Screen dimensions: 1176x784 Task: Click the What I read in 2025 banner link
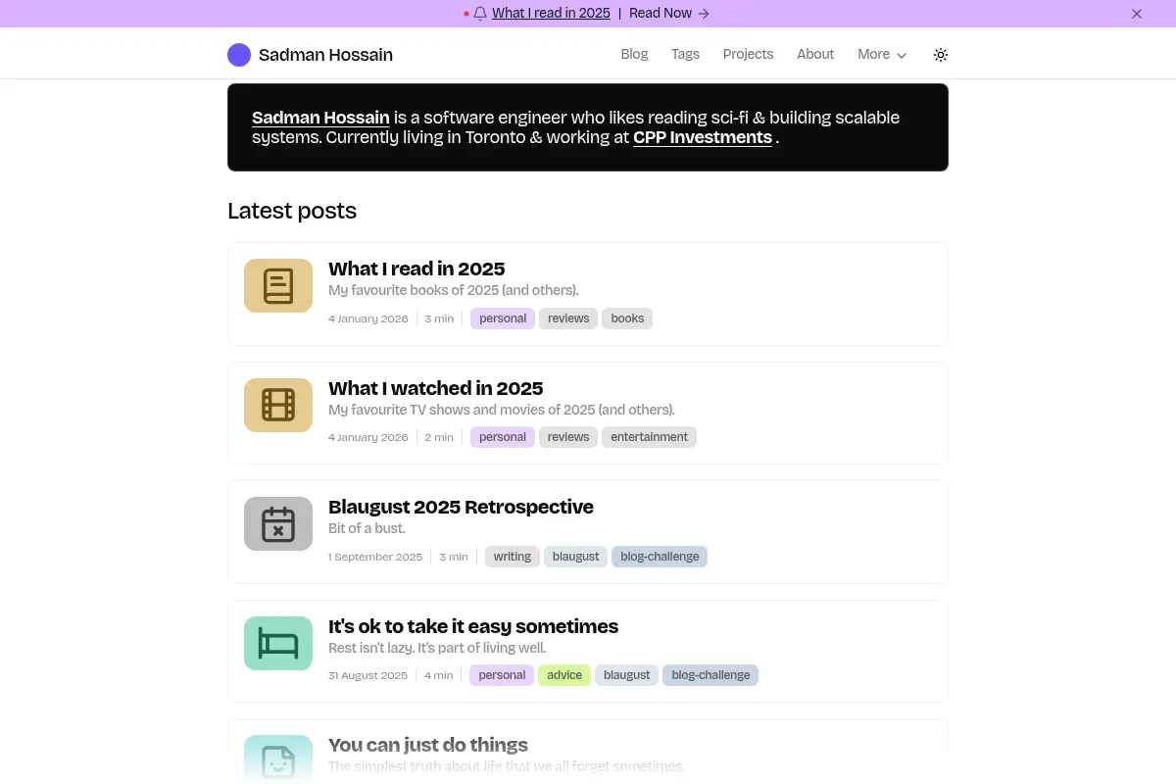tap(551, 14)
